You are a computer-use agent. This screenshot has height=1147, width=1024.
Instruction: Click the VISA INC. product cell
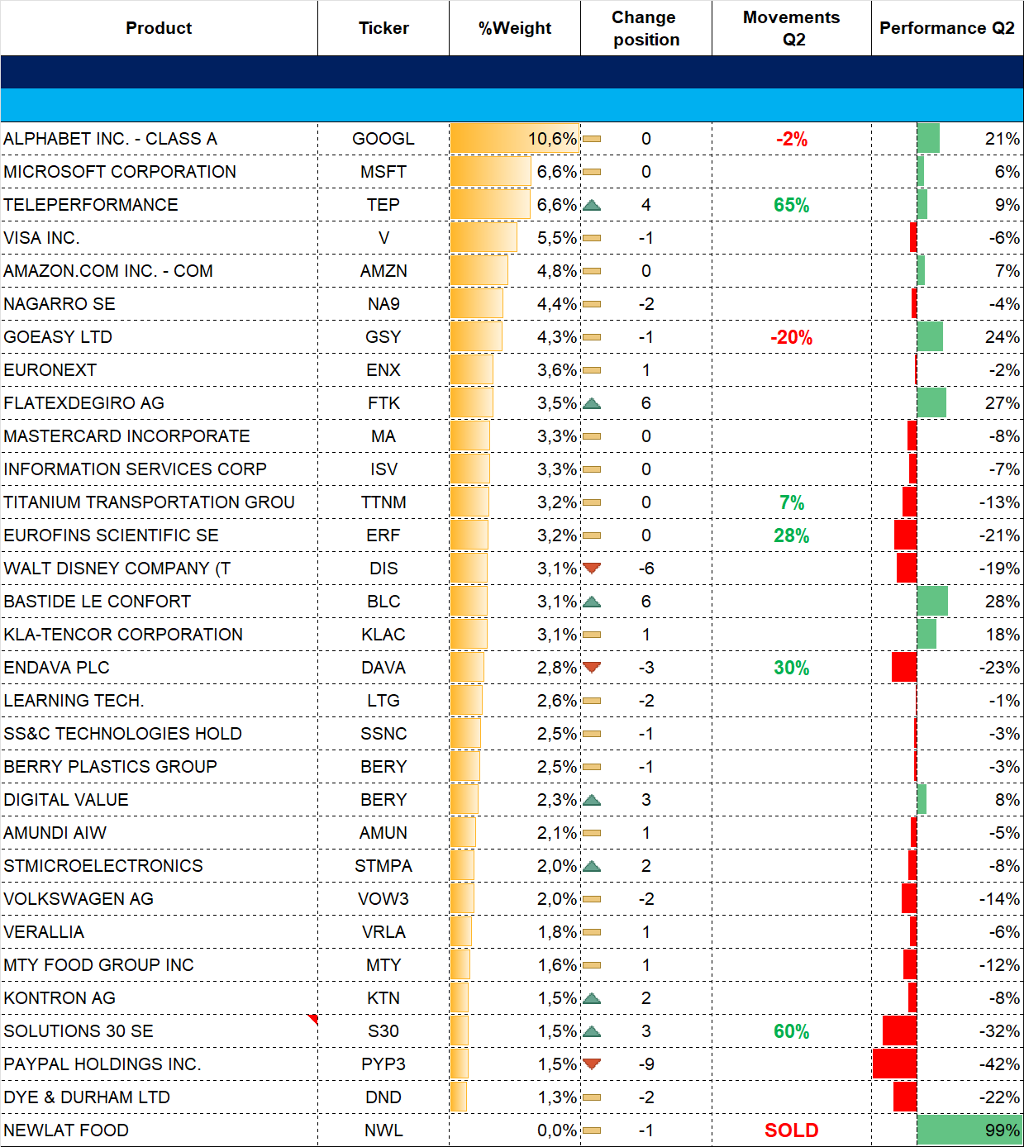(x=159, y=238)
